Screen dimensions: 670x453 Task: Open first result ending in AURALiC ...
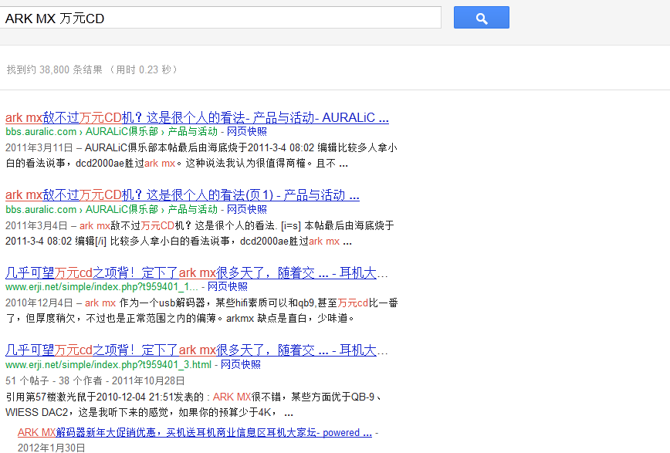coord(197,117)
